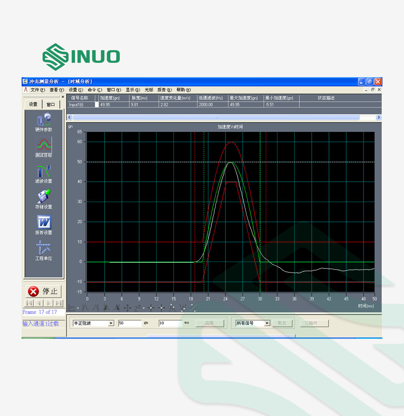404x416 pixels.
Task: Open 查看(V) menu
Action: [57, 90]
